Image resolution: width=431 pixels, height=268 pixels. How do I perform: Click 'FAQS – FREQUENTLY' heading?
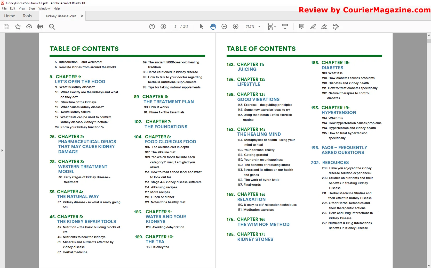(x=344, y=148)
